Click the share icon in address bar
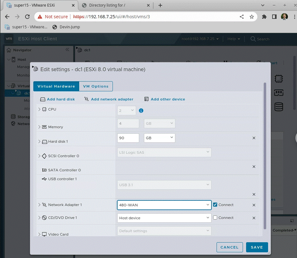 click(242, 17)
